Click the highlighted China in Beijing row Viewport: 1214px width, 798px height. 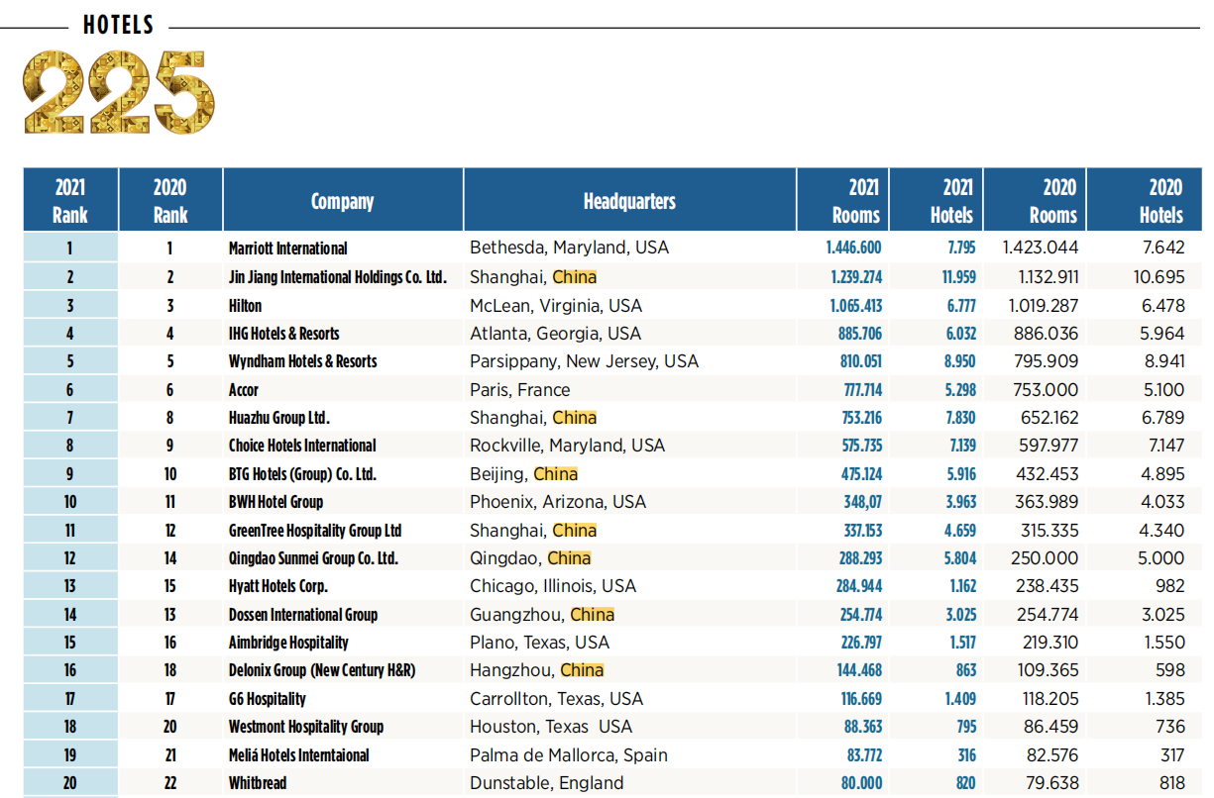tap(555, 474)
